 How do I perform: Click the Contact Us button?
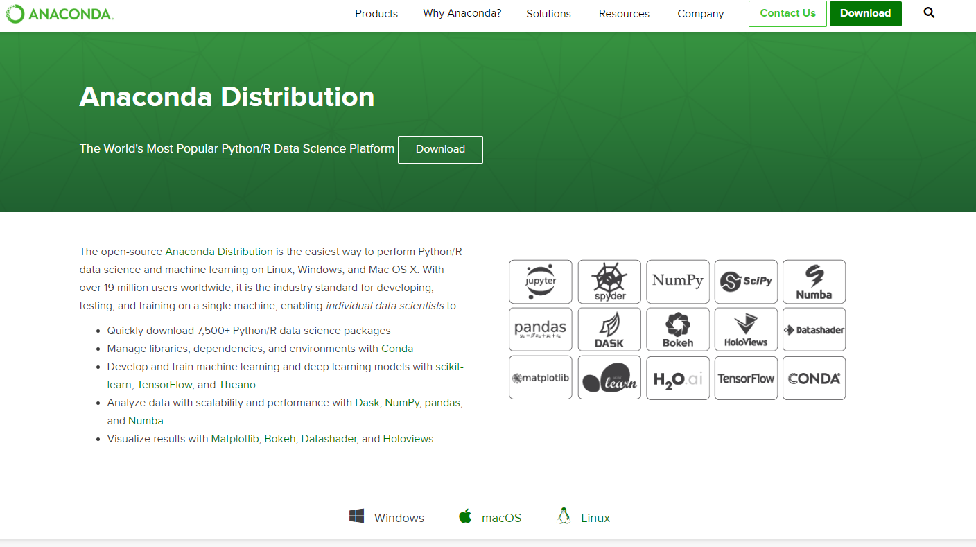787,13
